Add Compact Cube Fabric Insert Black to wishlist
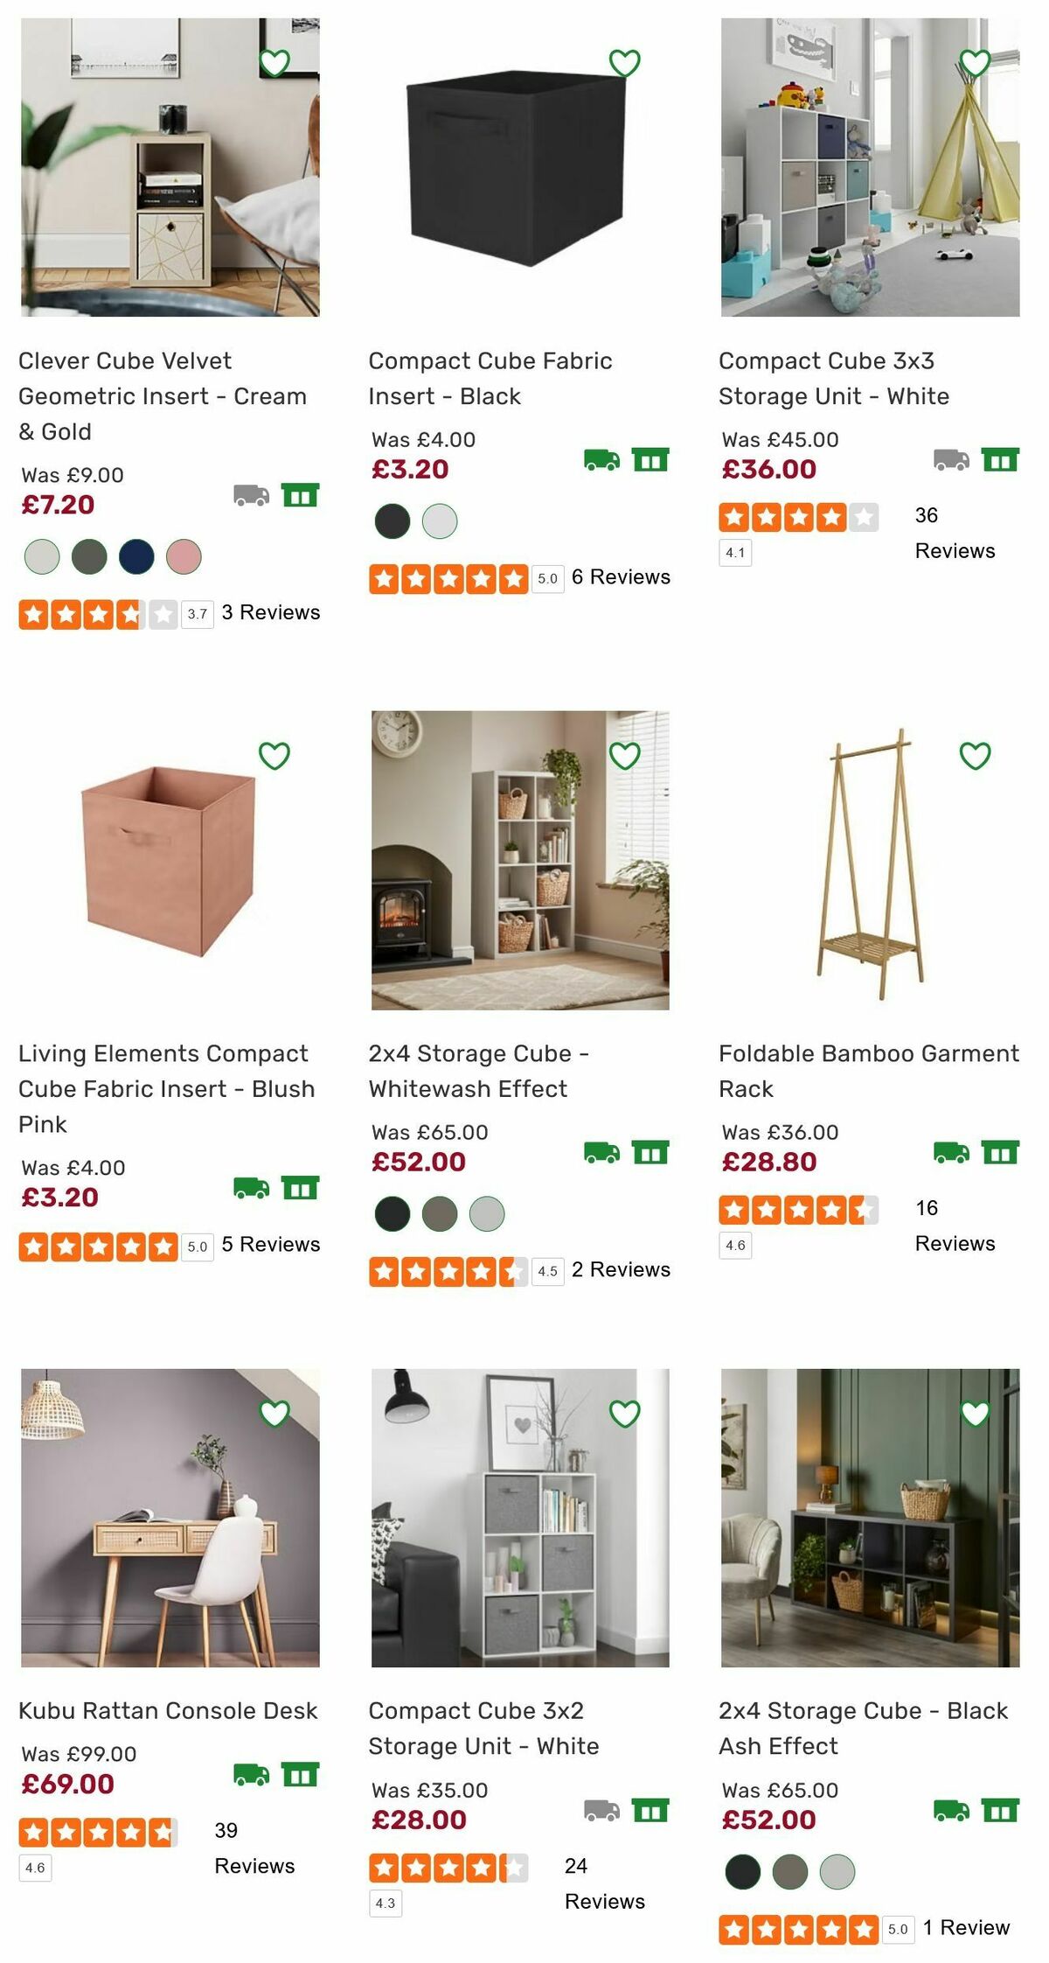Image resolution: width=1049 pixels, height=1963 pixels. tap(624, 62)
